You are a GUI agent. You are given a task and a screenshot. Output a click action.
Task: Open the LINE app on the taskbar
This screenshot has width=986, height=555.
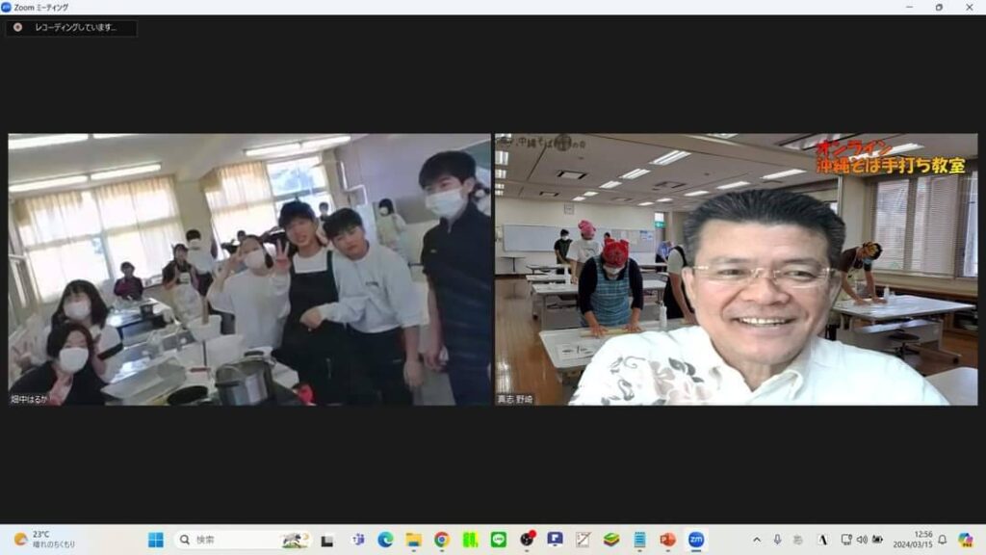tap(498, 540)
